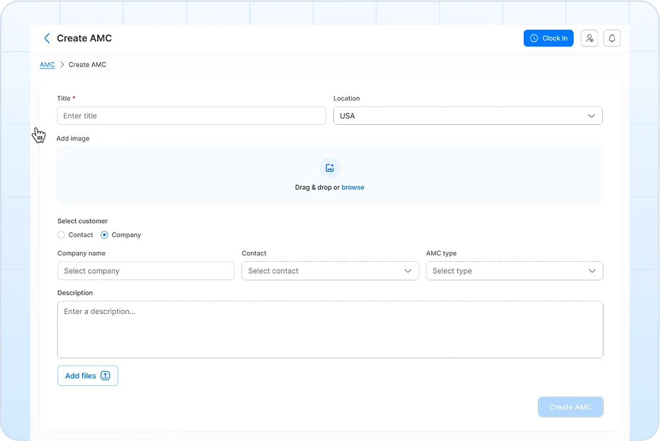Click the upload icon on Add files
This screenshot has width=660, height=441.
105,376
